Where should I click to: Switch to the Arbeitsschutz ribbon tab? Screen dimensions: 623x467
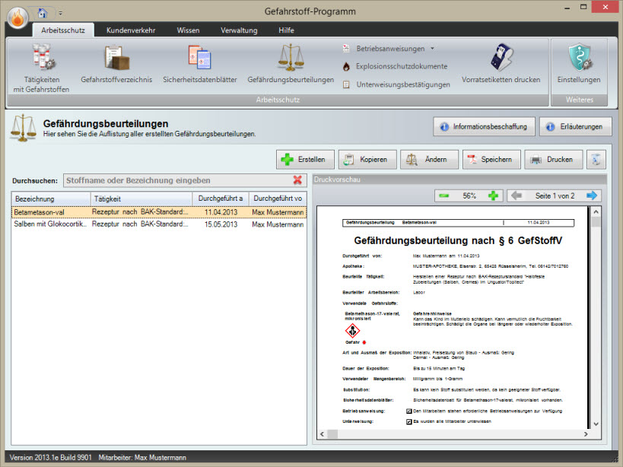(x=63, y=30)
